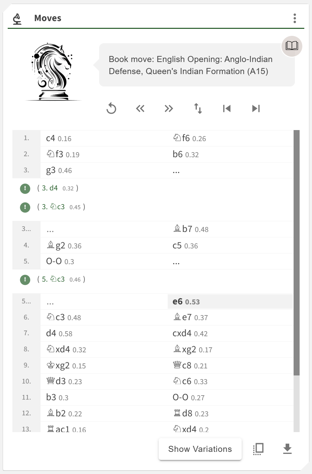Click the green good-move badge beside 3. d4
This screenshot has height=474, width=312.
(25, 189)
